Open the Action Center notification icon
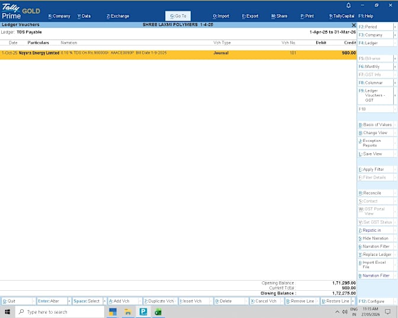Screen dimensions: 398x318 click(387, 312)
